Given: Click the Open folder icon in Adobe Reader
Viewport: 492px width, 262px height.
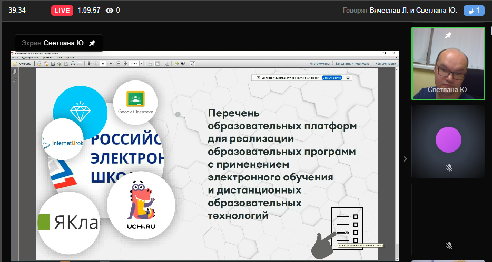Looking at the screenshot, I should [15, 64].
